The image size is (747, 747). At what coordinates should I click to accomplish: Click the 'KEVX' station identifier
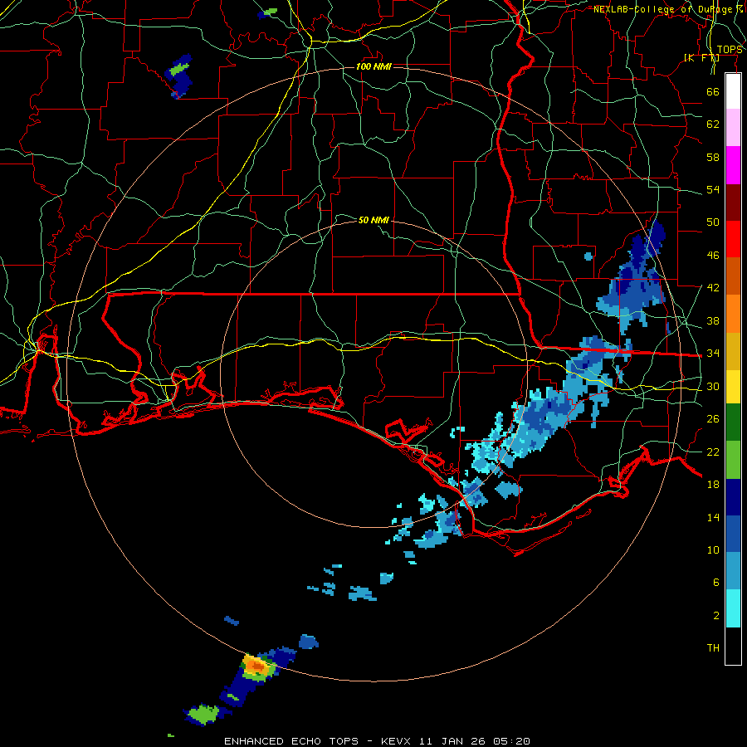click(x=395, y=741)
